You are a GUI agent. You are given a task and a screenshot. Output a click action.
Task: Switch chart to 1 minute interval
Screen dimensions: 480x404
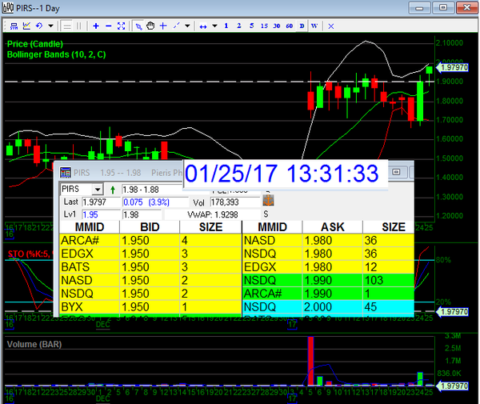226,26
